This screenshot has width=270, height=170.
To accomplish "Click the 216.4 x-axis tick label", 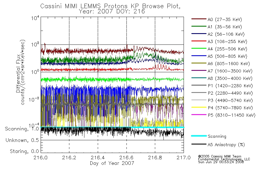I will [98, 158].
